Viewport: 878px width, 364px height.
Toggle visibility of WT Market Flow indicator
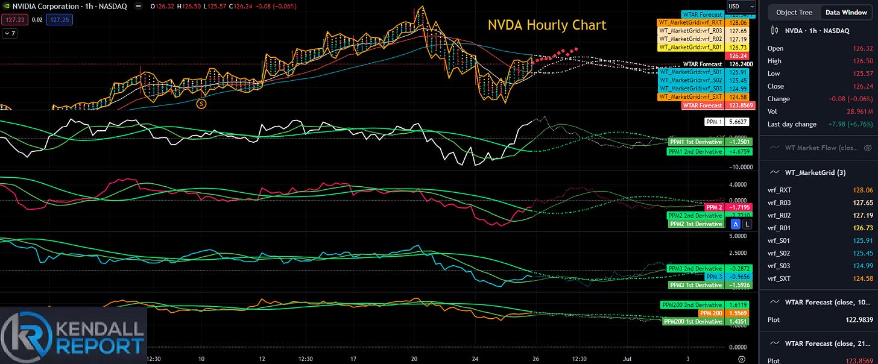868,147
